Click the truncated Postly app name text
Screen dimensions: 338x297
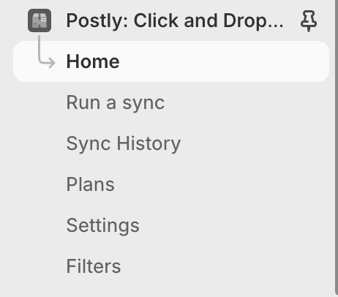click(175, 20)
